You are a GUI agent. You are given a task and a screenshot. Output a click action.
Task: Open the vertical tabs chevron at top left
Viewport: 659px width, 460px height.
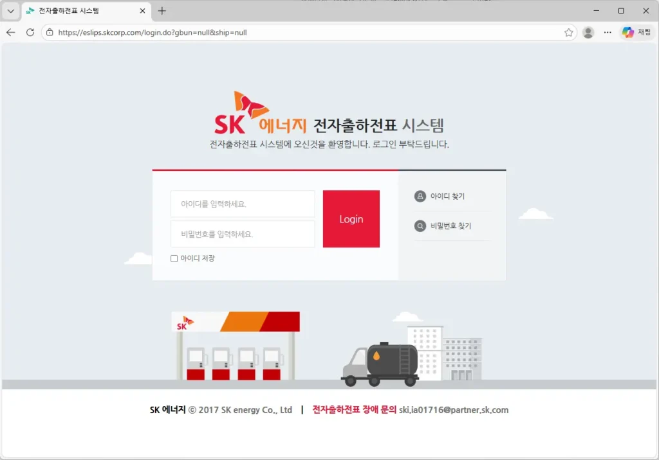10,10
